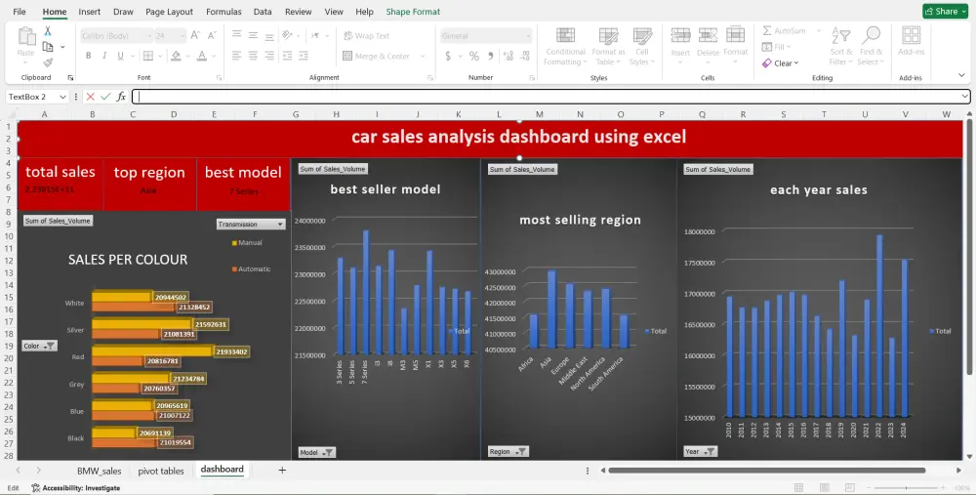
Task: Apply Percent Style icon
Action: (x=474, y=56)
